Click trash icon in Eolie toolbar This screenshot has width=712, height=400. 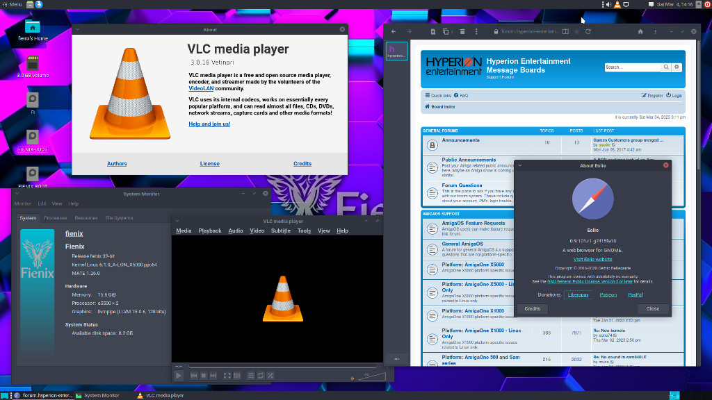462,32
